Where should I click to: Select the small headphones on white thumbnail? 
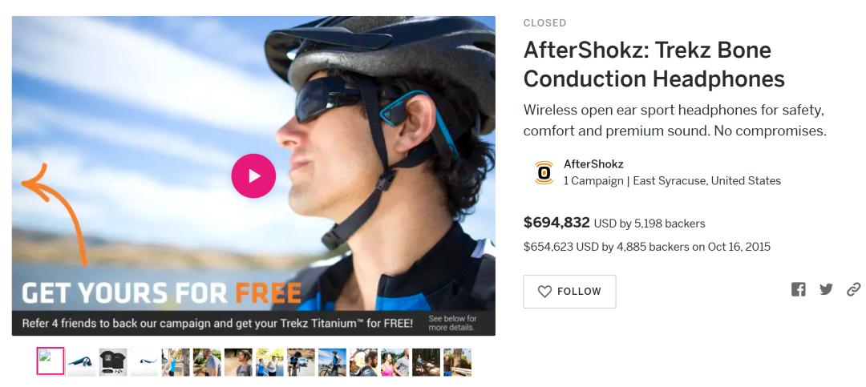[x=144, y=362]
